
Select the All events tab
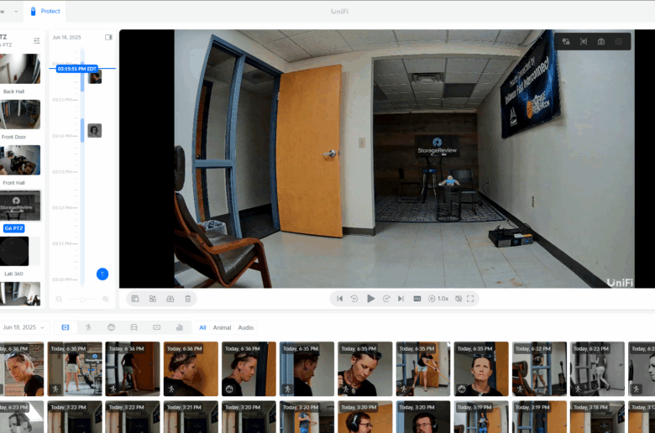pyautogui.click(x=202, y=328)
